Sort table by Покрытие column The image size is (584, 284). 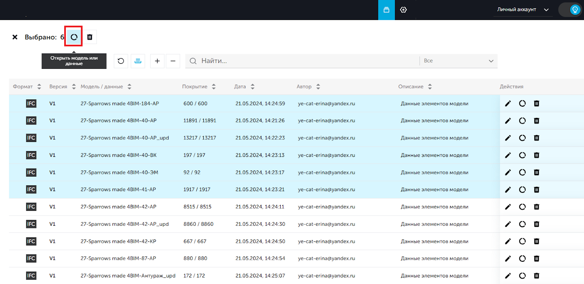[214, 87]
